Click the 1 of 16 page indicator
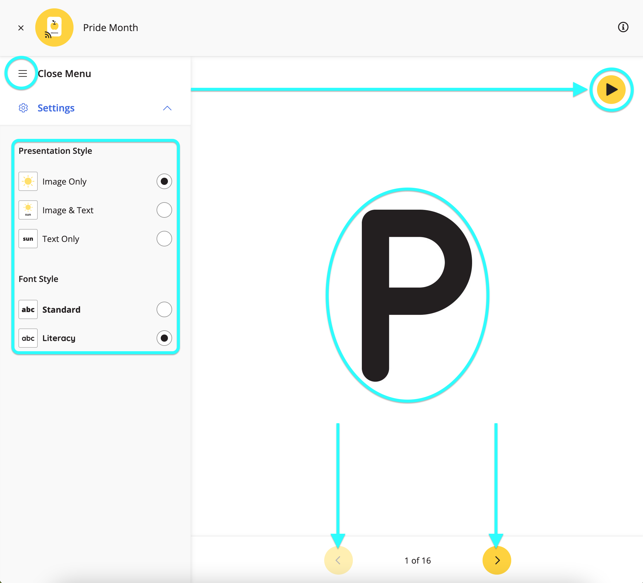Viewport: 643px width, 583px height. coord(417,560)
